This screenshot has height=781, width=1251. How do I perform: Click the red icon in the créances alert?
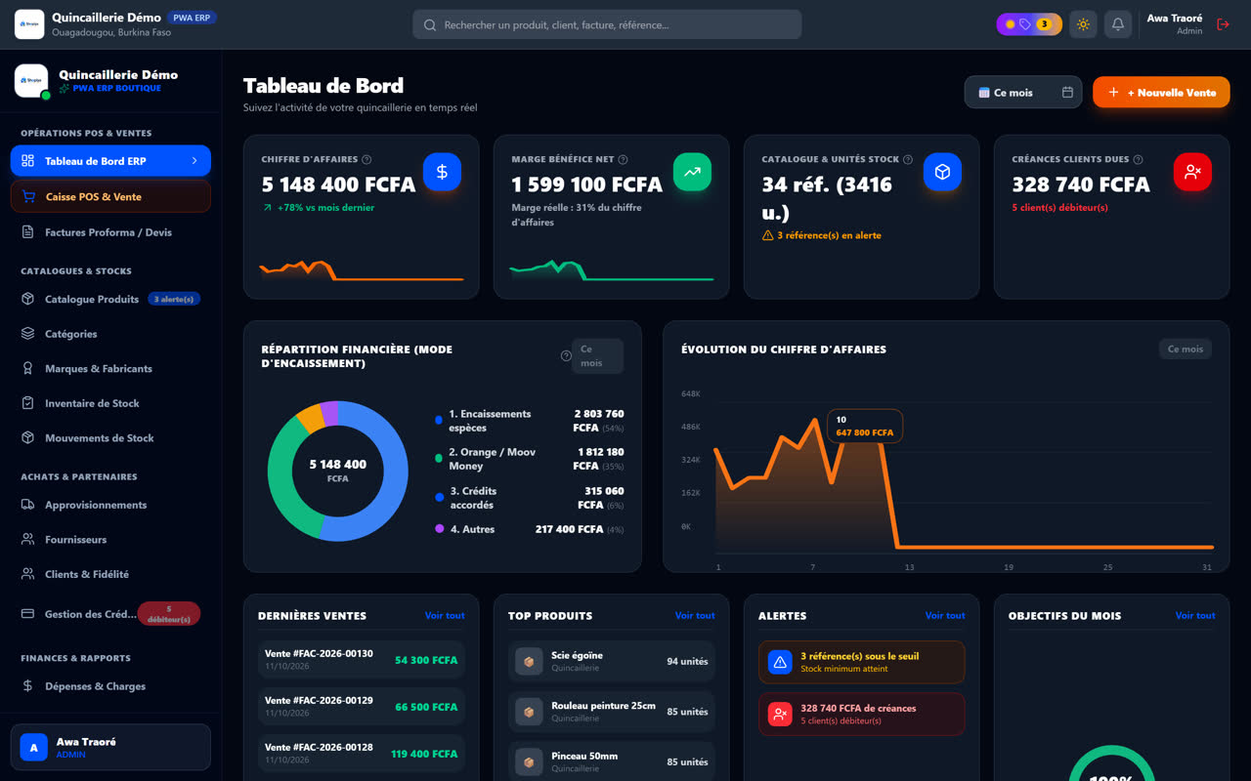coord(780,714)
